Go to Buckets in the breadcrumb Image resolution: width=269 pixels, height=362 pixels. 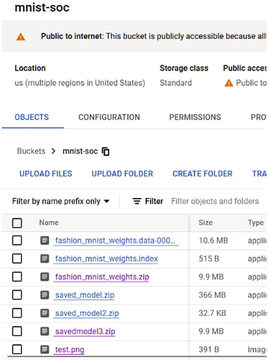pos(31,151)
